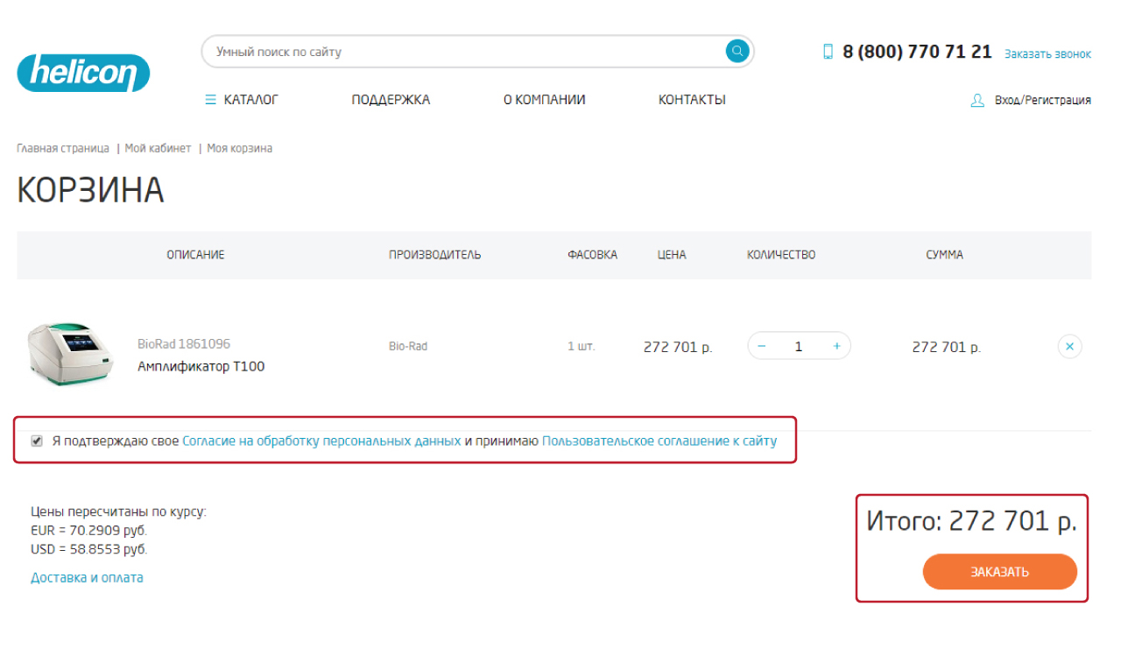Click the ПРОИЗВОДИТЕЛЬ column header
Viewport: 1135px width, 656px height.
point(435,255)
